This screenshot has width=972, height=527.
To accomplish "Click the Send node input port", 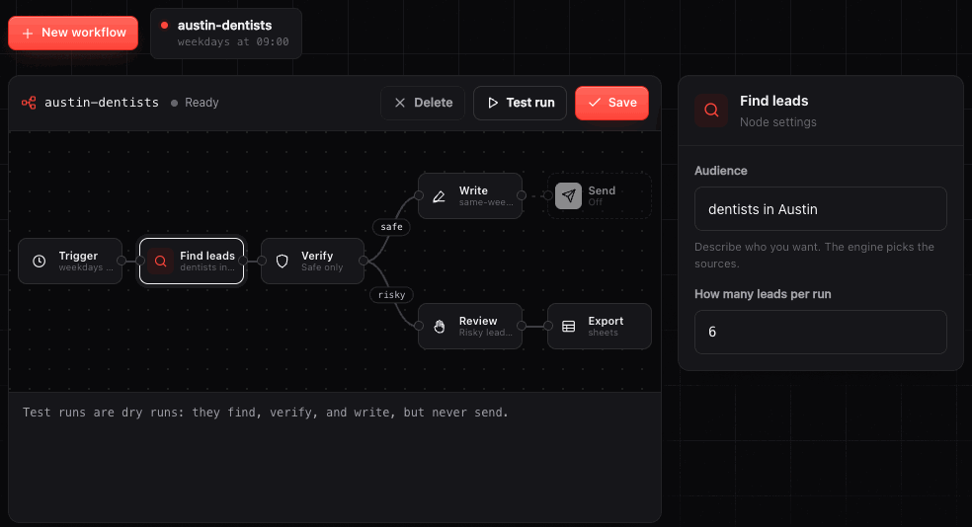I will tap(548, 195).
